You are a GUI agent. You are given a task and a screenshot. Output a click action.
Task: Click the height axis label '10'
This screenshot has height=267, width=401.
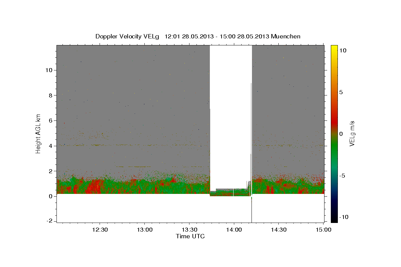pyautogui.click(x=49, y=70)
